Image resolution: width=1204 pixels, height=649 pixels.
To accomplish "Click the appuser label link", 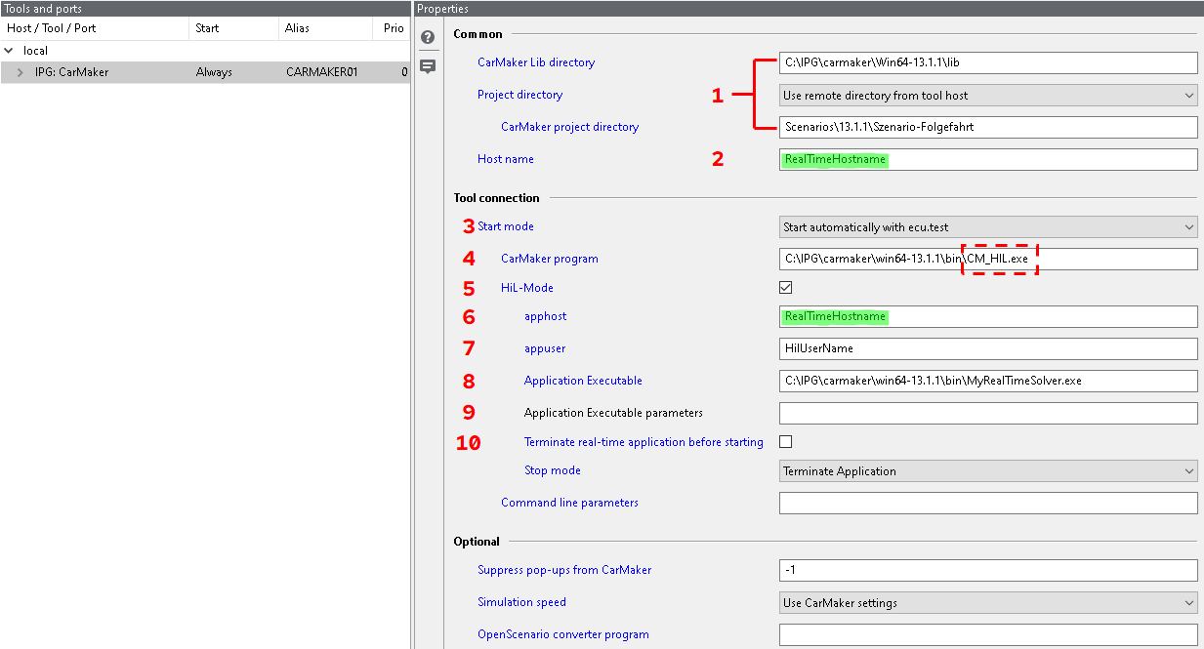I will [545, 348].
